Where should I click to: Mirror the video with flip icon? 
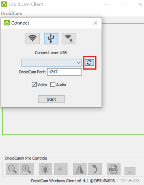pyautogui.click(x=80, y=169)
